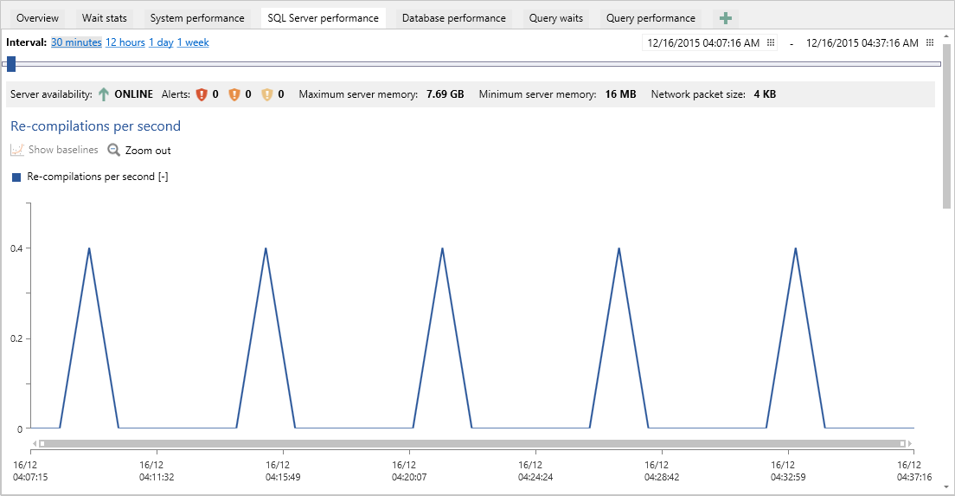This screenshot has height=496, width=955.
Task: Set interval to 30 minutes
Action: point(76,42)
